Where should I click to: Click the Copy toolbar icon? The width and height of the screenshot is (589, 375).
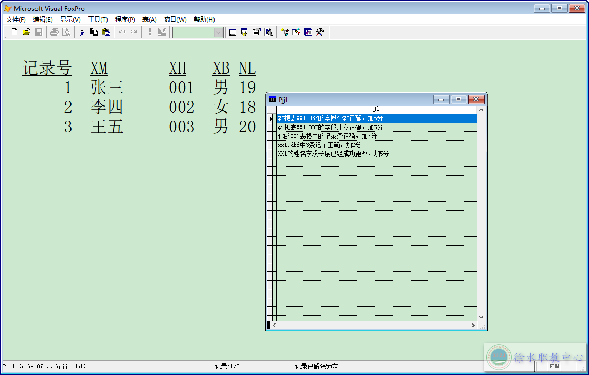point(94,32)
